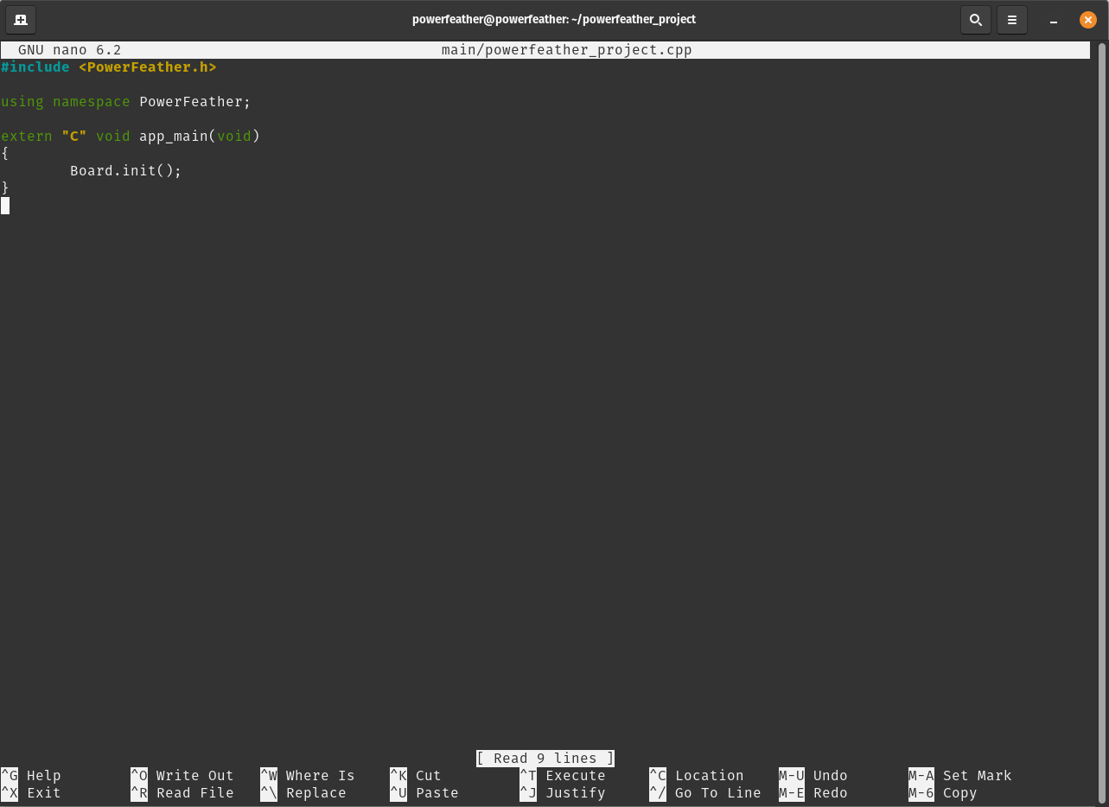Click the ^T Execute shortcut label
Viewport: 1109px width, 807px height.
click(564, 775)
